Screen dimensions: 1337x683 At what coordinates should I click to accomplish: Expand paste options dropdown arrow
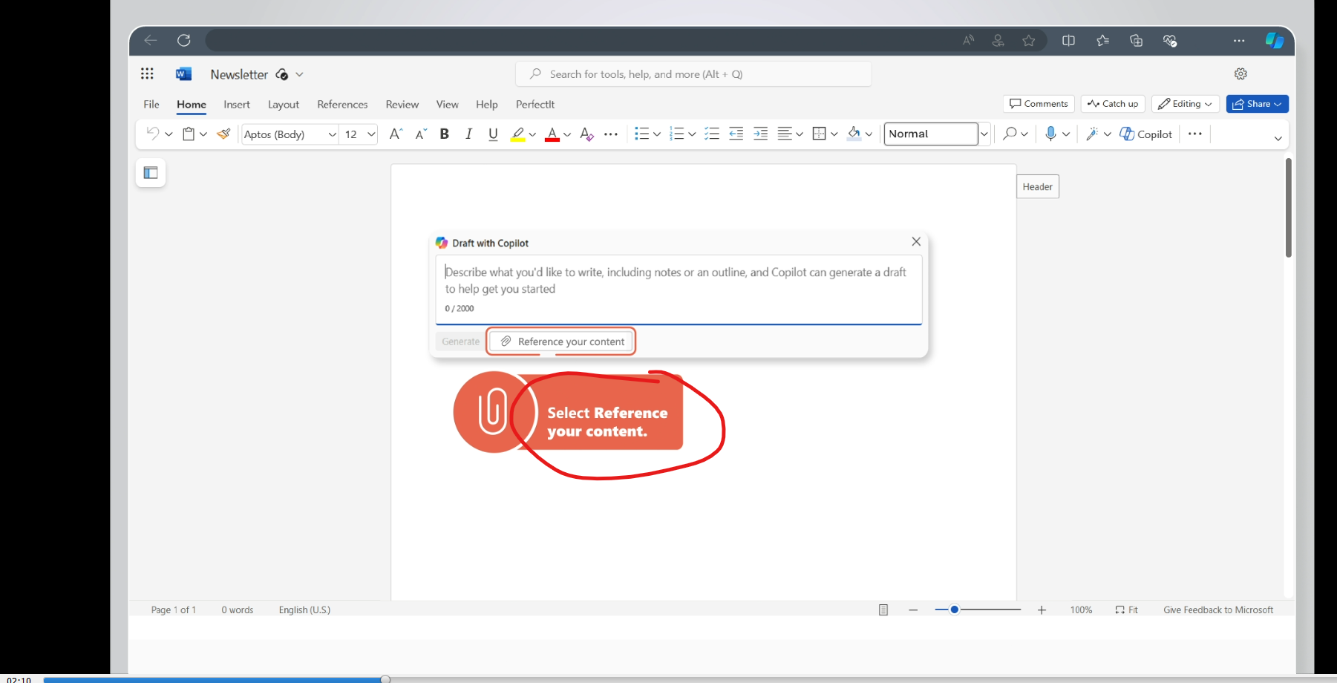coord(203,134)
